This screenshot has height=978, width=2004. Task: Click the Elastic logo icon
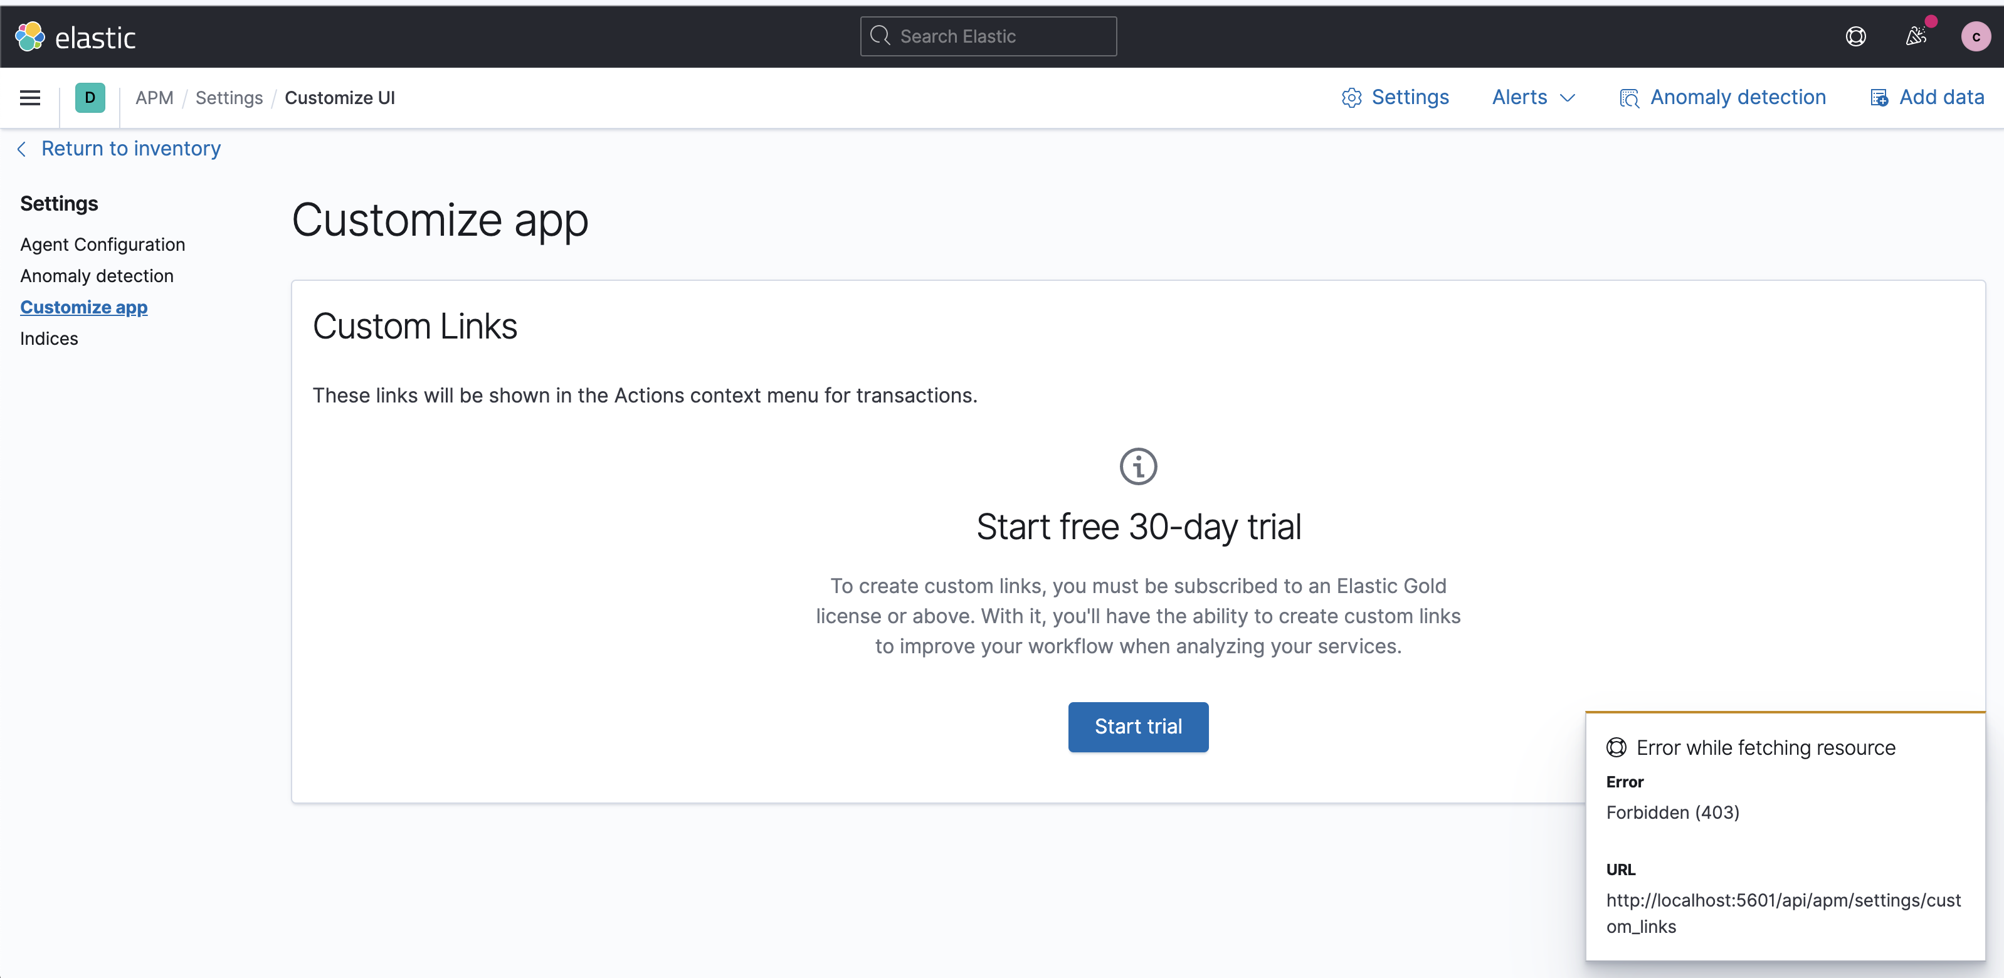click(30, 36)
